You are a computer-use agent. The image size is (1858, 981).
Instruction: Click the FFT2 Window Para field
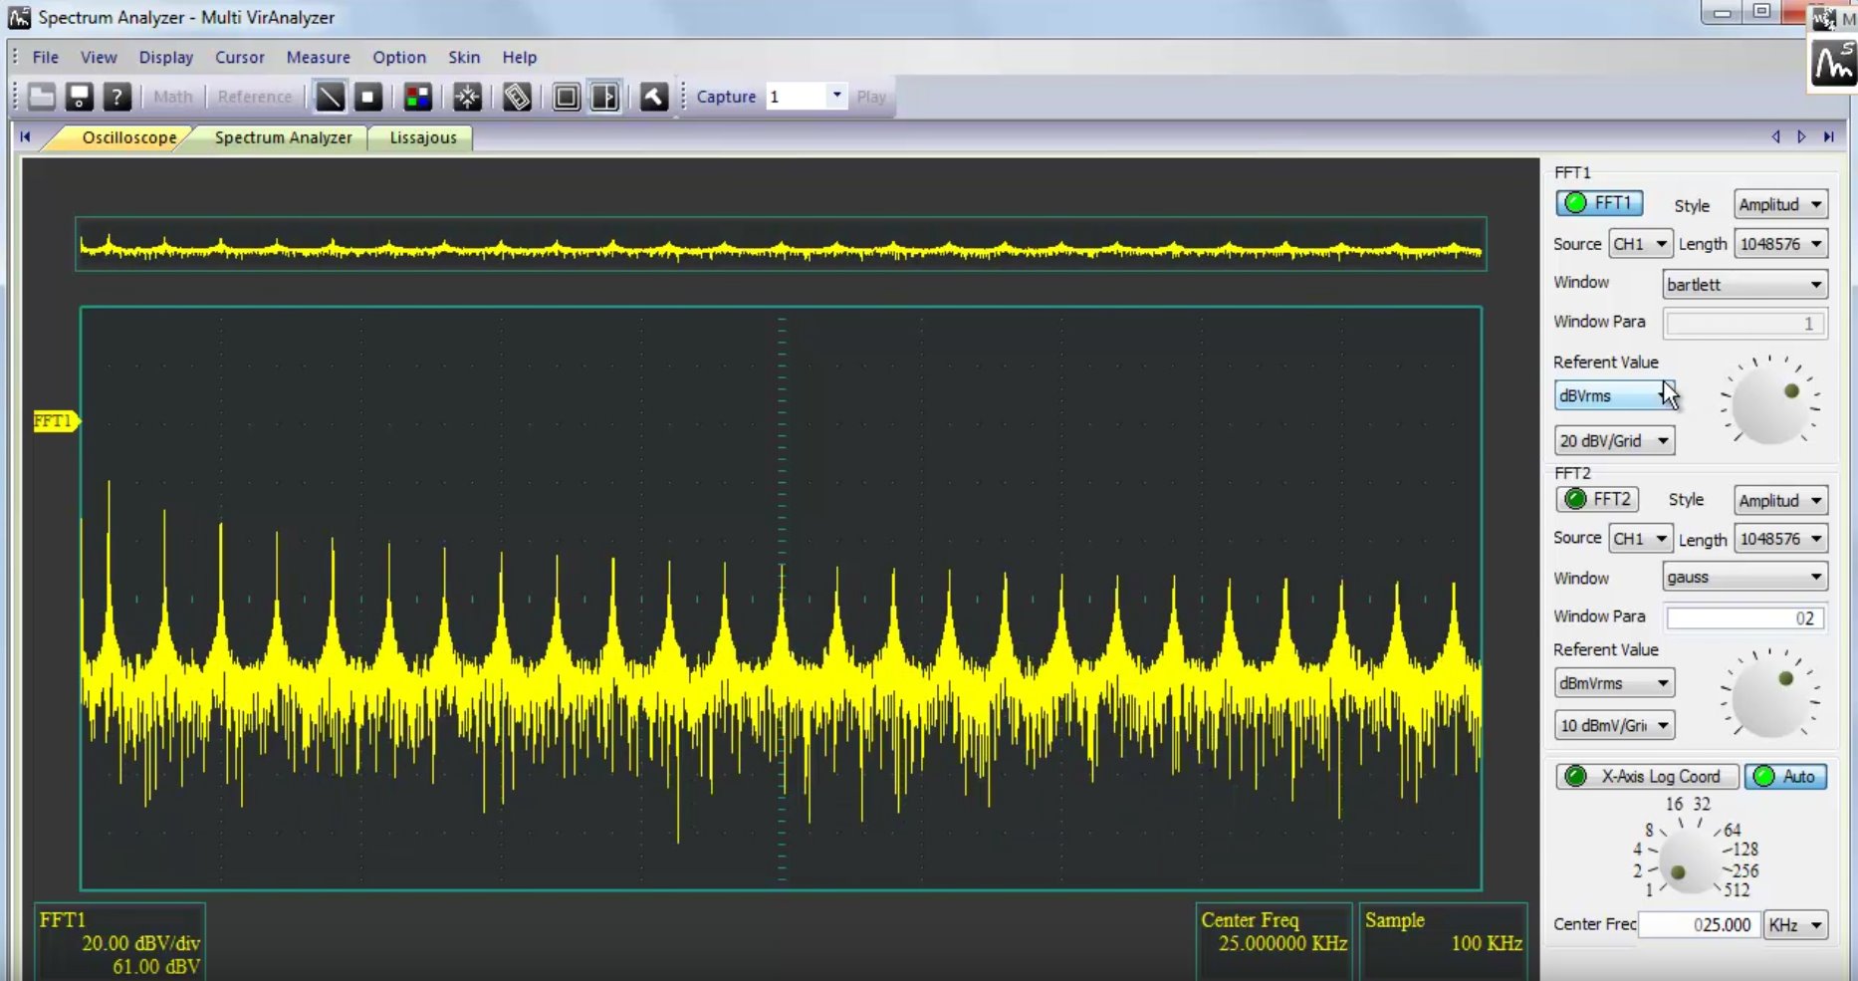coord(1745,617)
